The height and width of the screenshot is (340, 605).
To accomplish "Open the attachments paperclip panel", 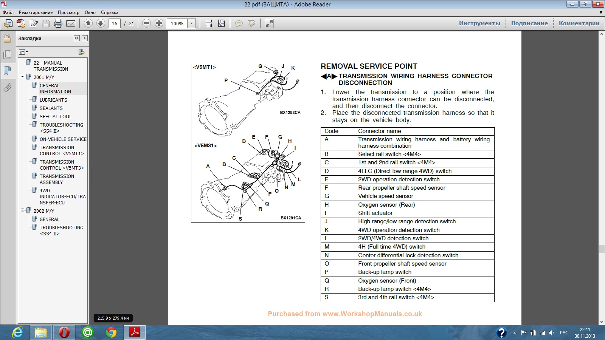I will pyautogui.click(x=7, y=88).
